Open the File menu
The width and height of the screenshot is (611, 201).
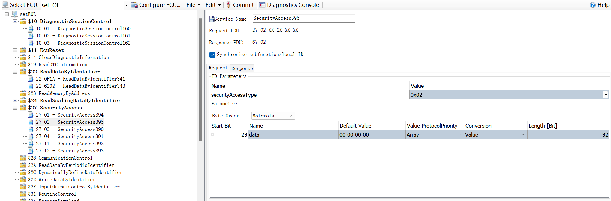193,5
